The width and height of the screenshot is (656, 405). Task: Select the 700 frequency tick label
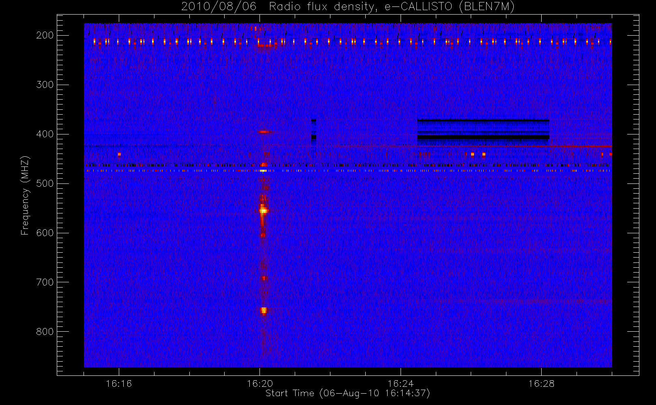point(45,282)
